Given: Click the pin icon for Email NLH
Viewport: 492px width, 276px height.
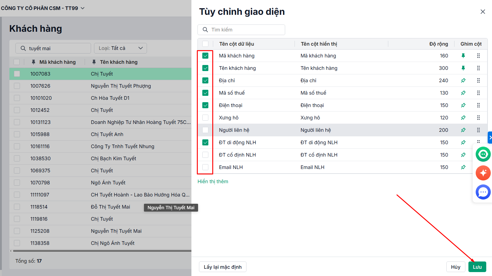Looking at the screenshot, I should [x=463, y=167].
